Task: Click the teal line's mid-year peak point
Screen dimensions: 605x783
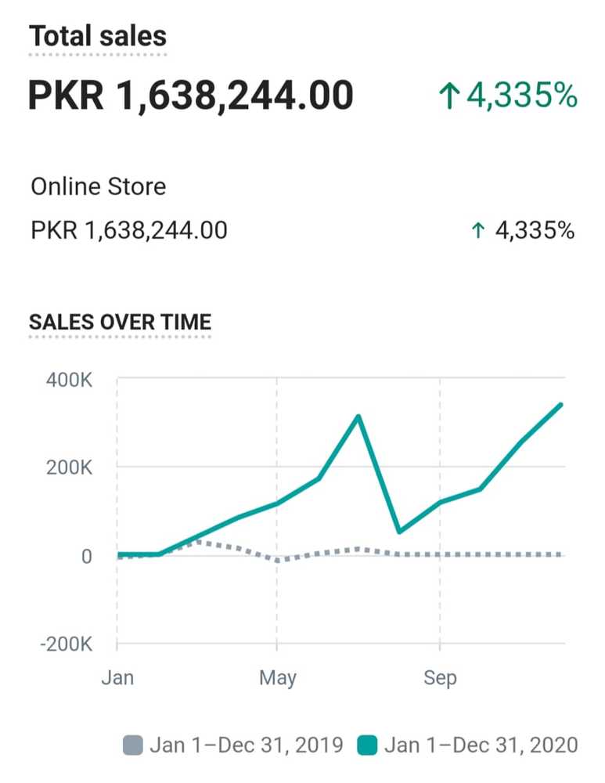Action: coord(358,416)
